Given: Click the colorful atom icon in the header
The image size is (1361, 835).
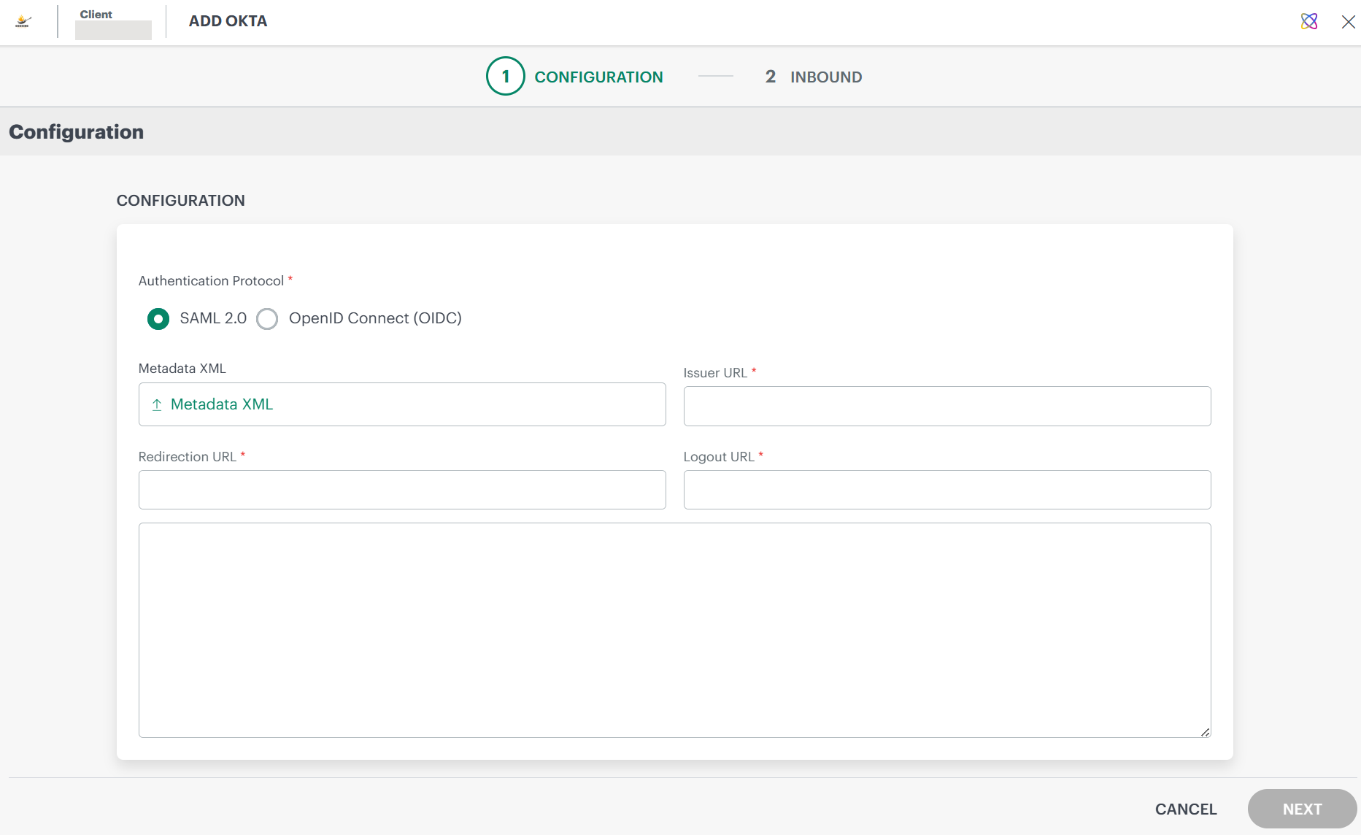Looking at the screenshot, I should pos(1309,21).
